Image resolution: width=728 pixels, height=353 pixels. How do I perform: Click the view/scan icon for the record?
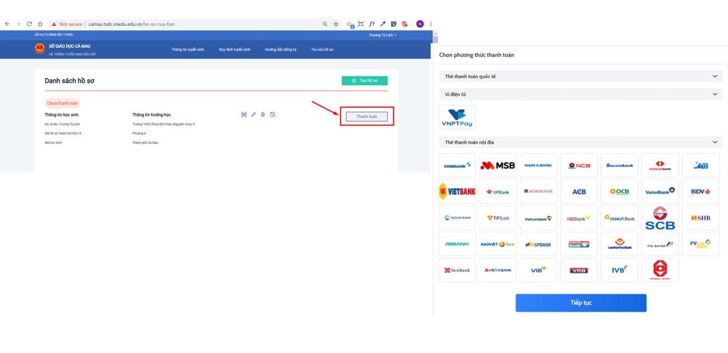pos(244,115)
